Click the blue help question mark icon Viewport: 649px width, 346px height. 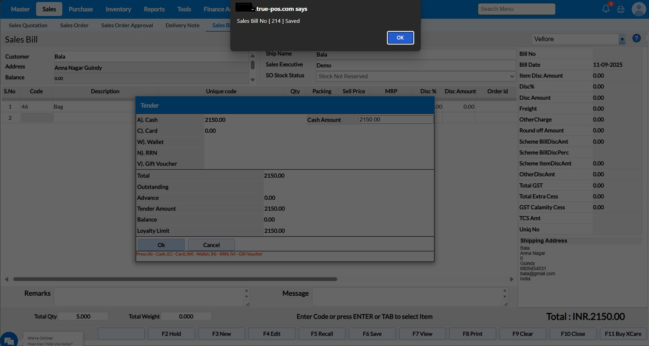click(636, 38)
